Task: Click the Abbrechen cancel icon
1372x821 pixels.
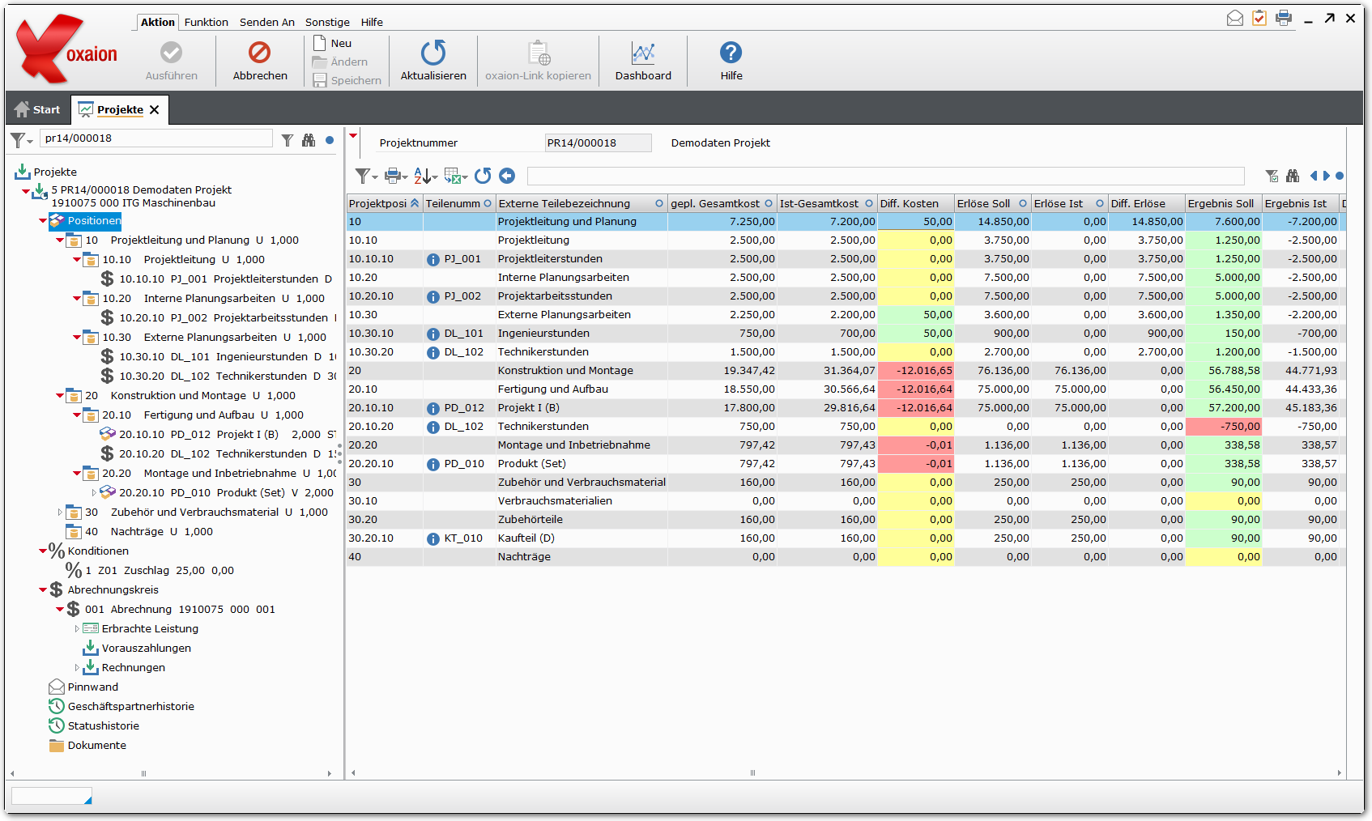Action: pyautogui.click(x=259, y=53)
